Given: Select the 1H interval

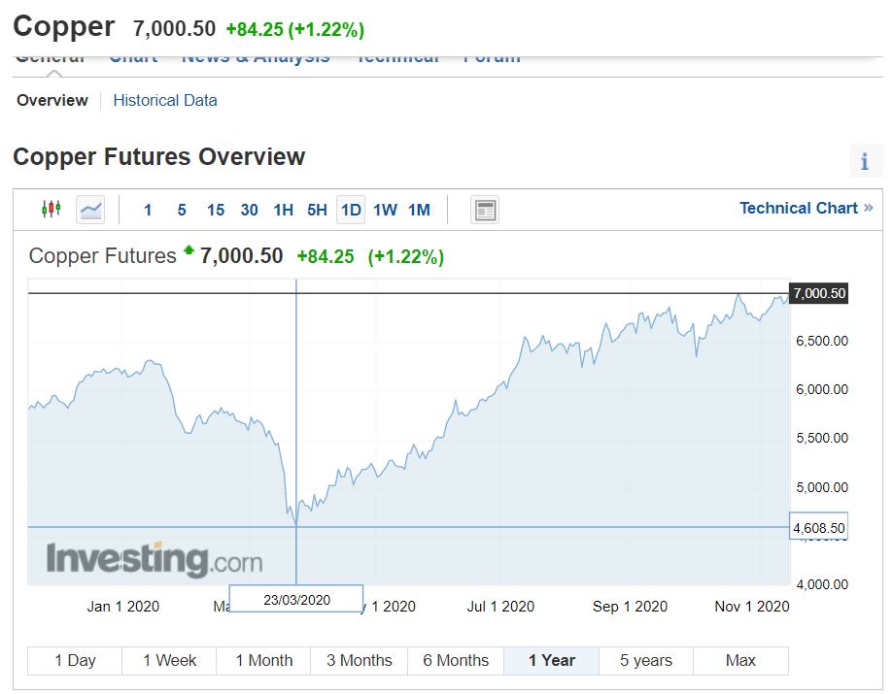Looking at the screenshot, I should click(x=283, y=210).
